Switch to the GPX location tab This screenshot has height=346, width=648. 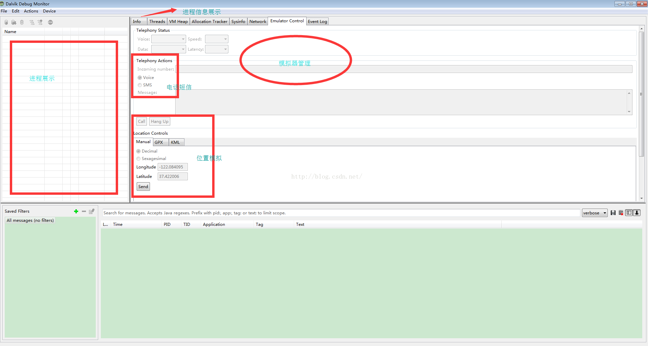[161, 142]
